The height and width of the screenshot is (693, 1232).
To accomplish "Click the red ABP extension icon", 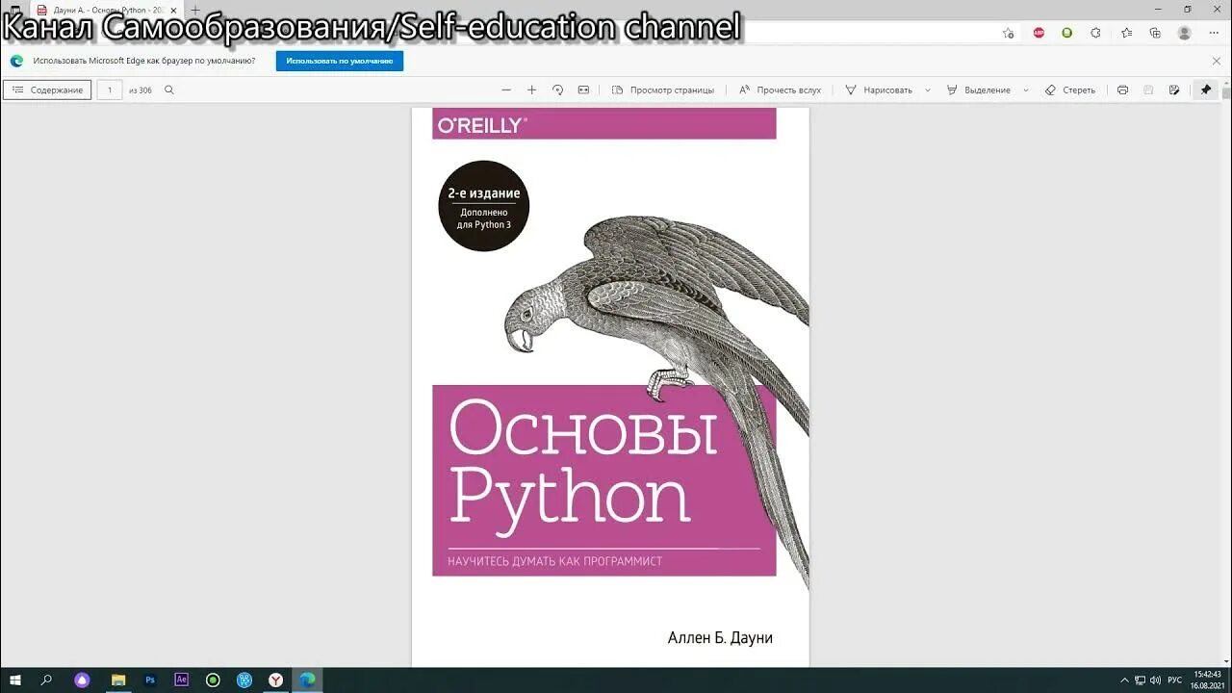I will tap(1039, 33).
